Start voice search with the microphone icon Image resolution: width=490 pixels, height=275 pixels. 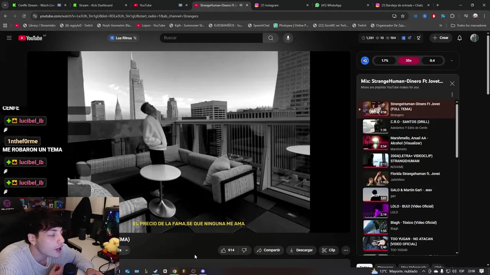click(x=288, y=38)
